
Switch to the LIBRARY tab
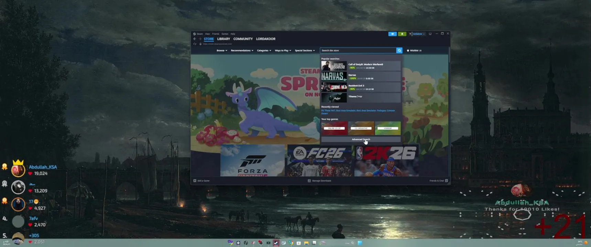click(223, 39)
